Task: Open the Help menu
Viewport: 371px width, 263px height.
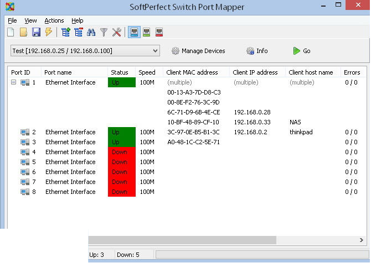Action: pos(78,20)
